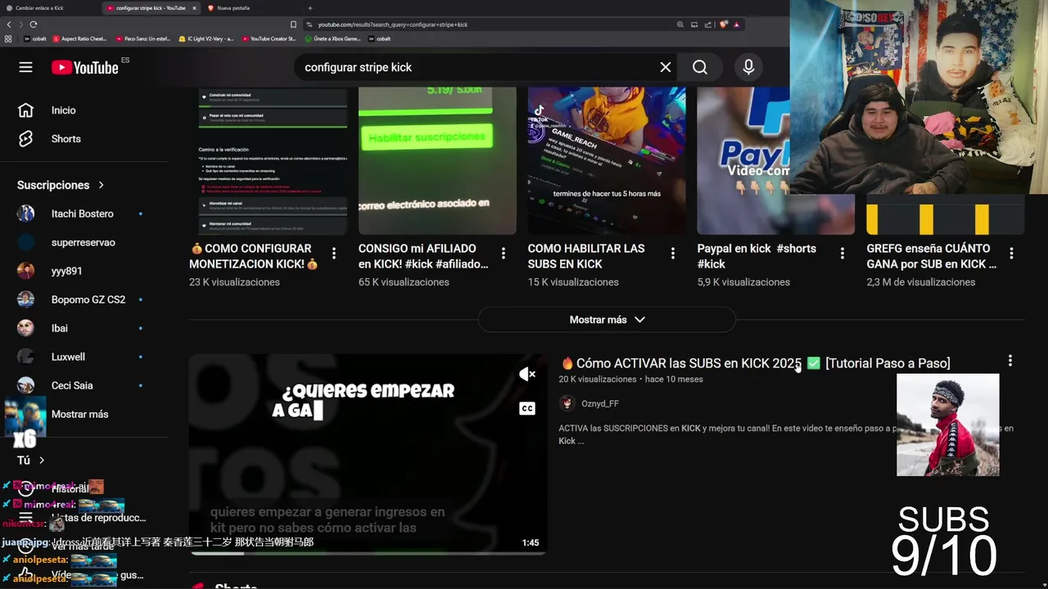The height and width of the screenshot is (589, 1048).
Task: Open COMO HABILITAR LAS SUBS thumbnail
Action: pos(607,160)
